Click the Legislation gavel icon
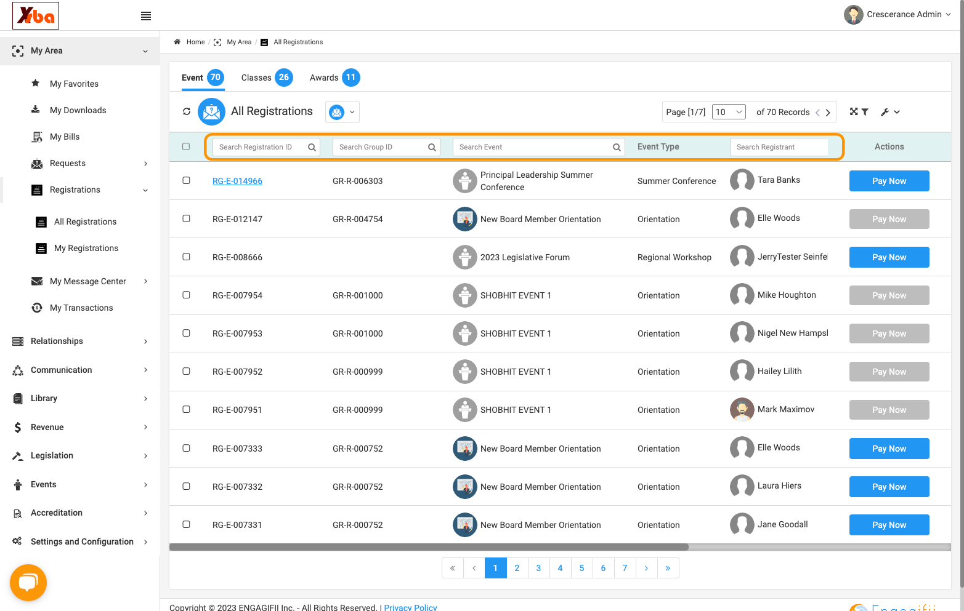964x611 pixels. (18, 456)
